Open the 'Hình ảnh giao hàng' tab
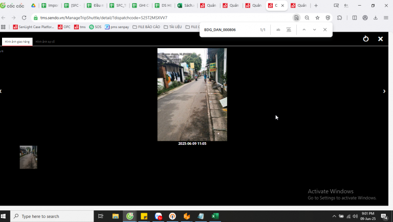The image size is (393, 222). click(17, 41)
